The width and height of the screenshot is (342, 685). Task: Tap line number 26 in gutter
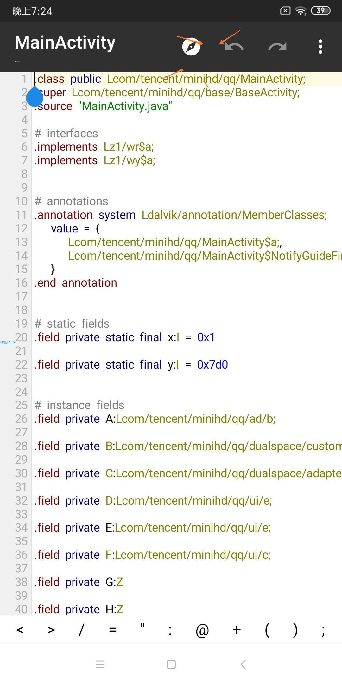pyautogui.click(x=21, y=419)
